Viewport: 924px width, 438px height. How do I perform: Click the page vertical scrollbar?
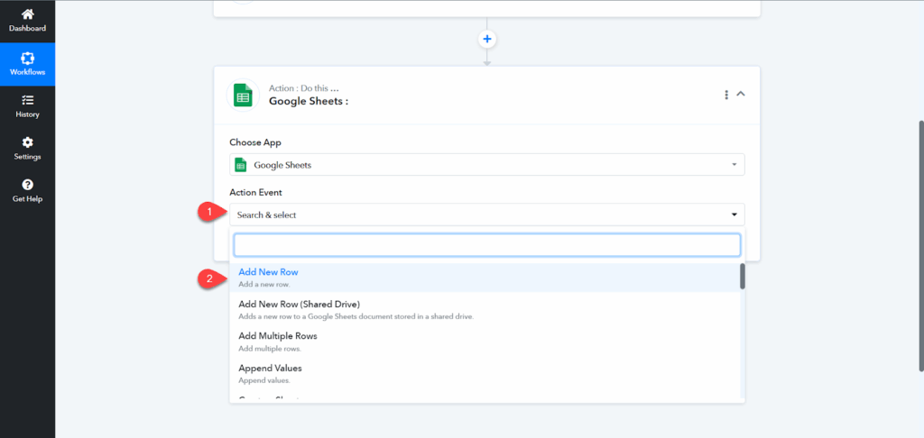coord(921,246)
